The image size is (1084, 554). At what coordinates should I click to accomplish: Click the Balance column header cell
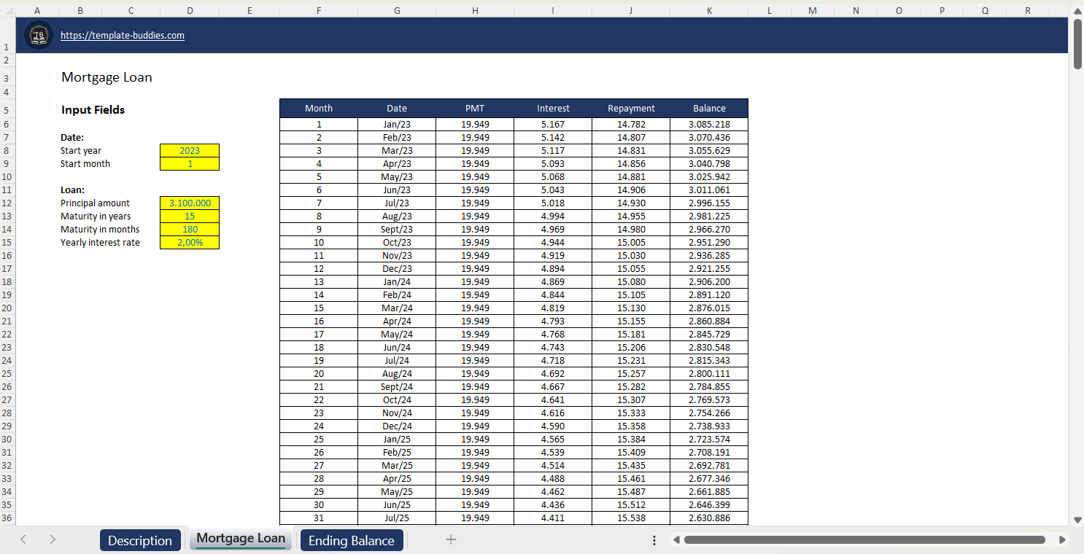709,108
